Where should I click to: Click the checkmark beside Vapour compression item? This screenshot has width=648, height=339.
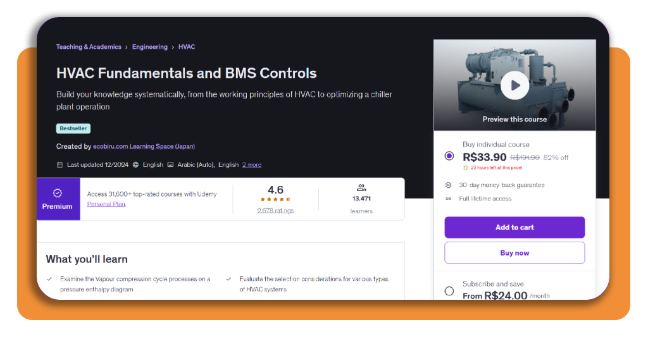click(x=49, y=279)
